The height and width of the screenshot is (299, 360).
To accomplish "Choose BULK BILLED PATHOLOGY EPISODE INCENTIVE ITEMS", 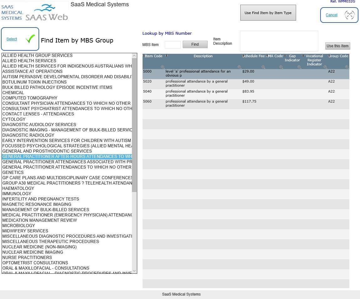I will point(67,87).
